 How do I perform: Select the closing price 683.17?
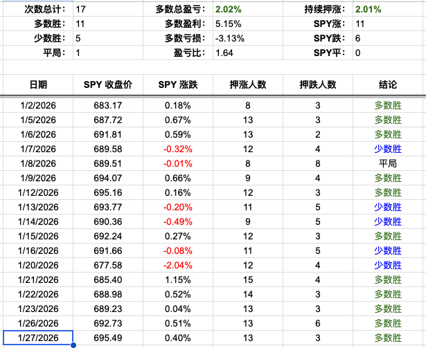(108, 105)
